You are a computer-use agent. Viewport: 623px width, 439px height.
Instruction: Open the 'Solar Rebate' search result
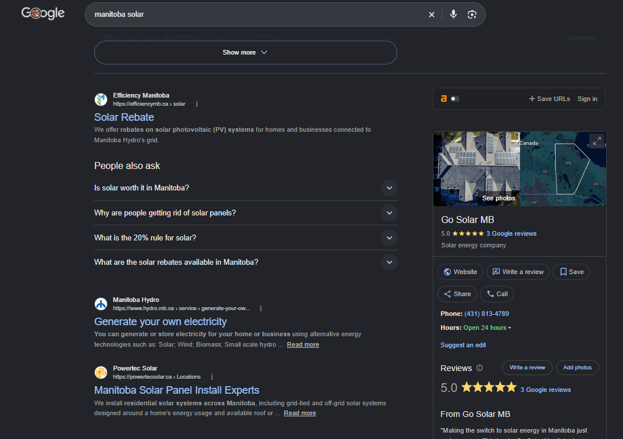click(x=124, y=117)
